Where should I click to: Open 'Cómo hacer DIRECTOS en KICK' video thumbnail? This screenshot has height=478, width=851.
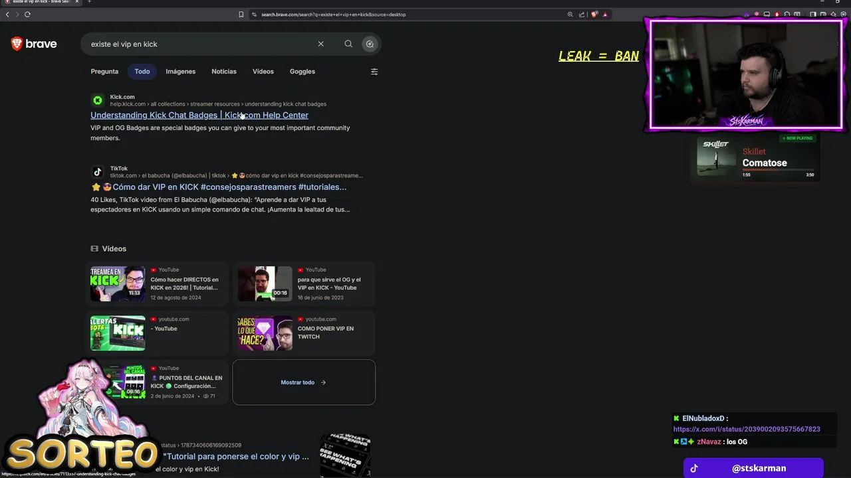(x=118, y=283)
